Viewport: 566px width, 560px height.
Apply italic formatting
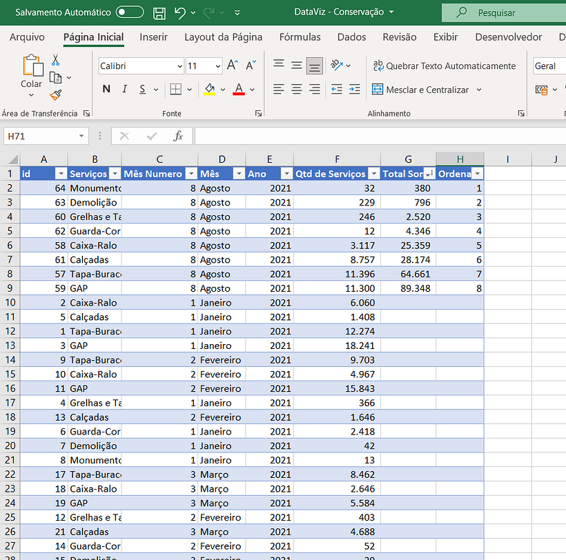pos(124,89)
